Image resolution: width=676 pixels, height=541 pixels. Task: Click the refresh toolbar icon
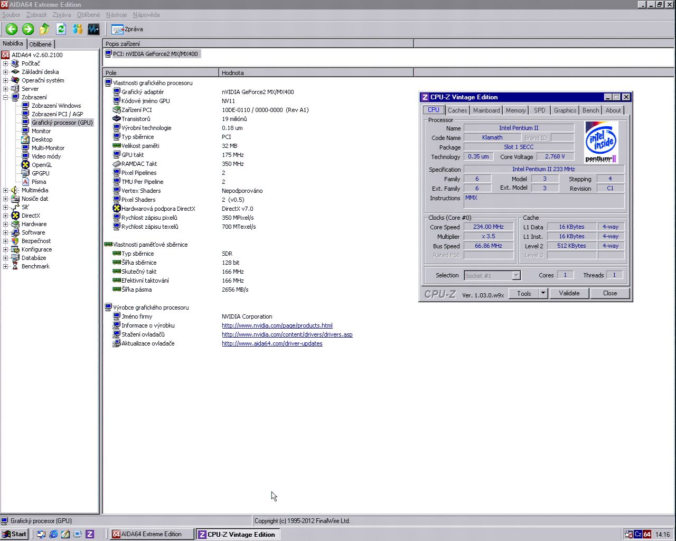tap(61, 29)
